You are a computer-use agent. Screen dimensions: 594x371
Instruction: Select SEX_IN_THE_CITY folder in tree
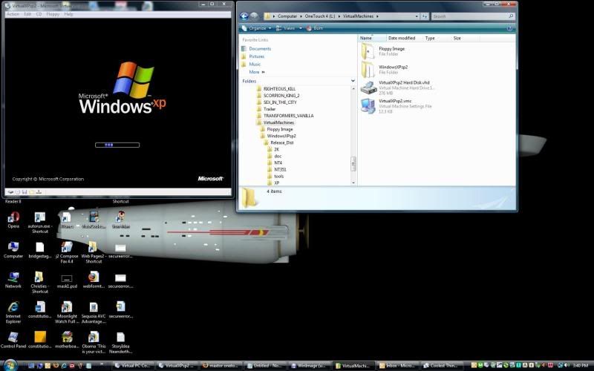click(x=280, y=102)
